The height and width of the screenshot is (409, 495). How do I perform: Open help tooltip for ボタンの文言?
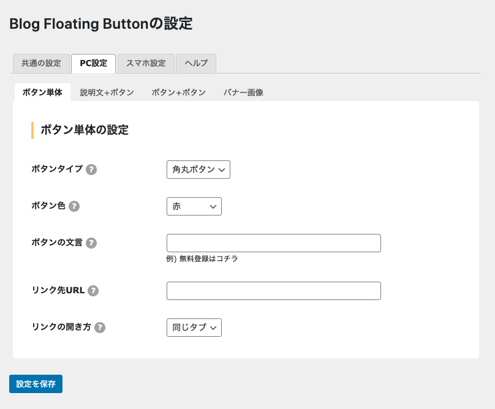pyautogui.click(x=91, y=242)
